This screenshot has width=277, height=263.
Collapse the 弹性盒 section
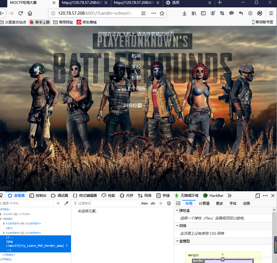[177, 211]
